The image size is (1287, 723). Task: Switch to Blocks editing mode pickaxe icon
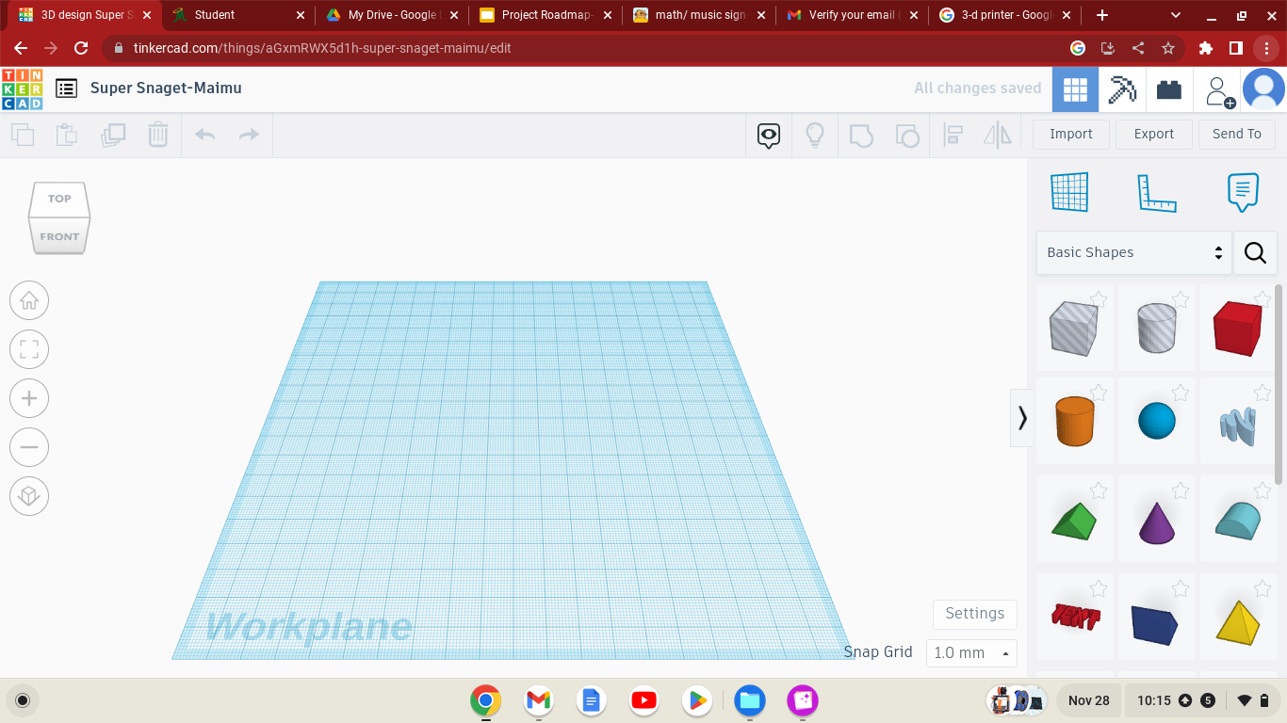(x=1121, y=88)
